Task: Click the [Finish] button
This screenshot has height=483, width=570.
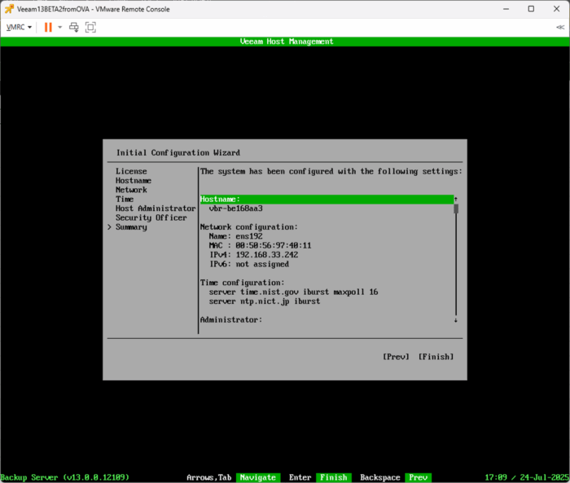Action: (x=436, y=357)
